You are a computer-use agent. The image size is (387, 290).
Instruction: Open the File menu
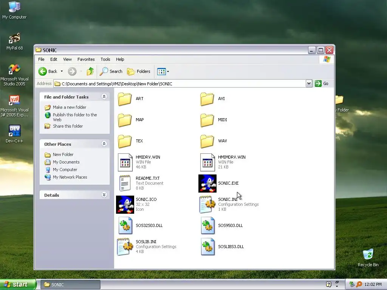tap(41, 59)
